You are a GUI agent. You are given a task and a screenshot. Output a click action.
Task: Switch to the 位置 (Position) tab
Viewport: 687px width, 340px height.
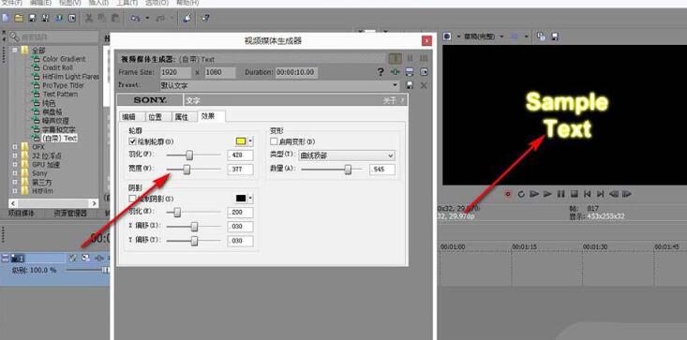(x=158, y=117)
